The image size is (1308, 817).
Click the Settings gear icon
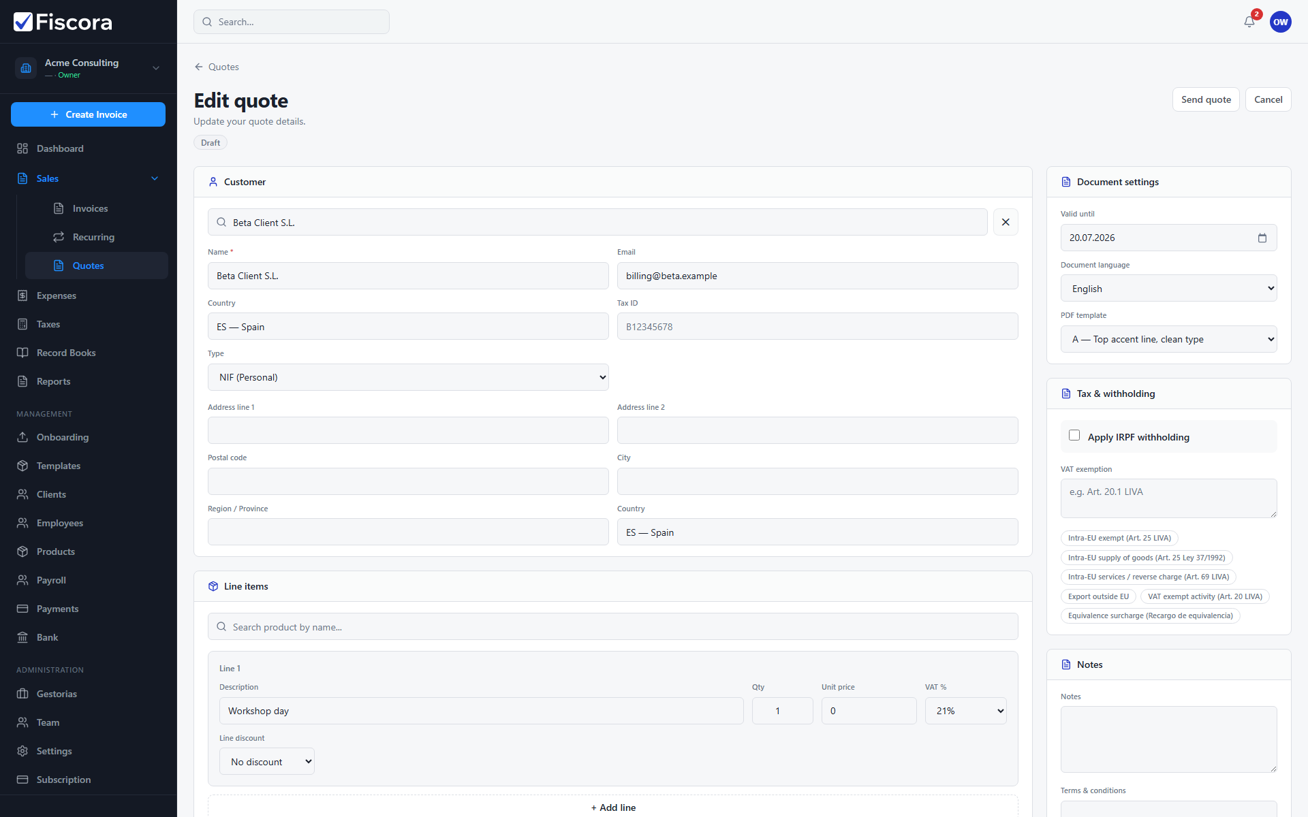click(x=22, y=751)
